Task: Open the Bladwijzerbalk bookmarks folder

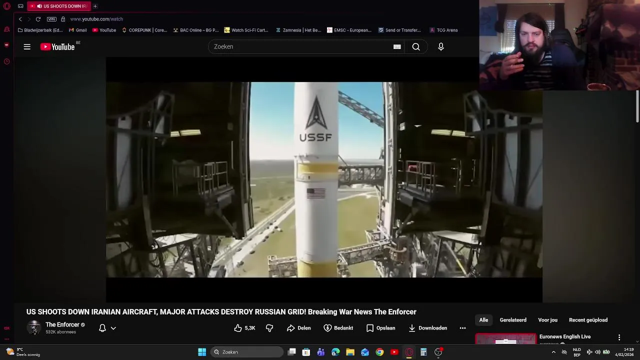Action: 40,30
